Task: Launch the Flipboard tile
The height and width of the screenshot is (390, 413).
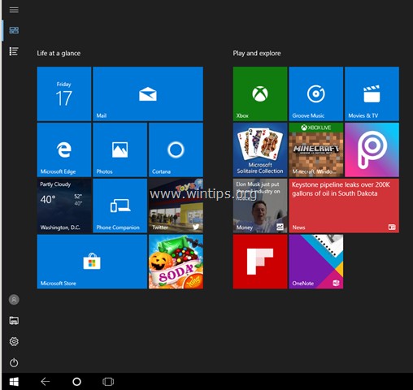Action: (x=260, y=262)
